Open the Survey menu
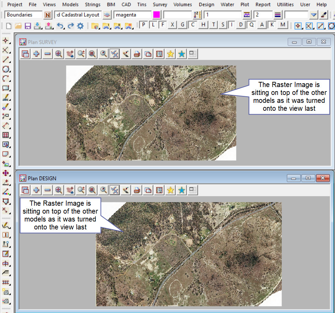 [160, 4]
